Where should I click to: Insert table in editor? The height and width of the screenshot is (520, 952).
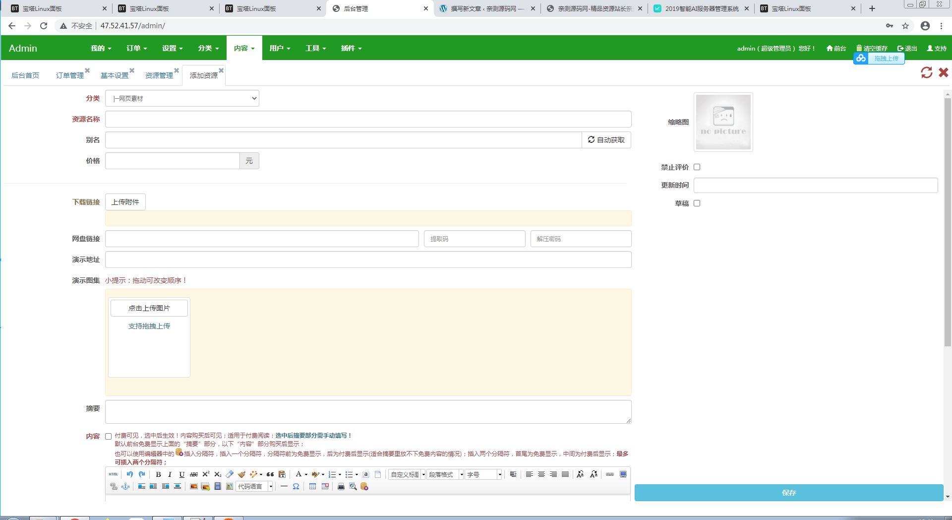click(312, 486)
